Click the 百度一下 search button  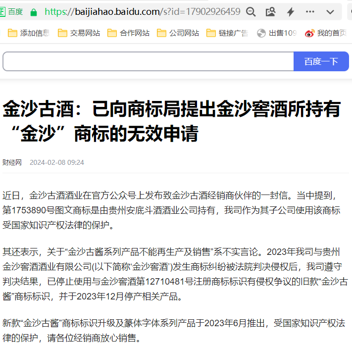click(321, 61)
